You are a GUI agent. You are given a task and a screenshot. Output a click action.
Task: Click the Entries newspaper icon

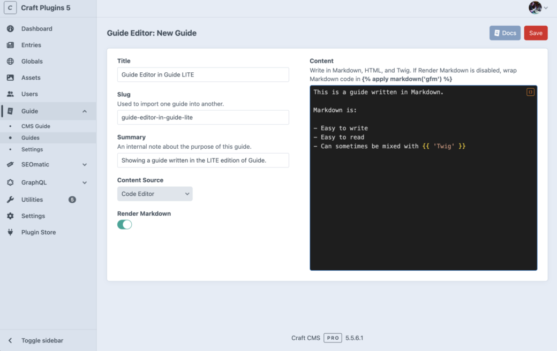[x=10, y=45]
